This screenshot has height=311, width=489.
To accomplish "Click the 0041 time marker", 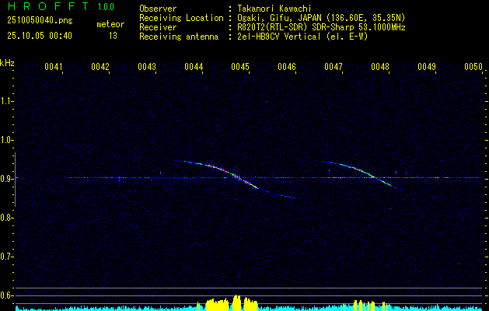I will [x=54, y=68].
